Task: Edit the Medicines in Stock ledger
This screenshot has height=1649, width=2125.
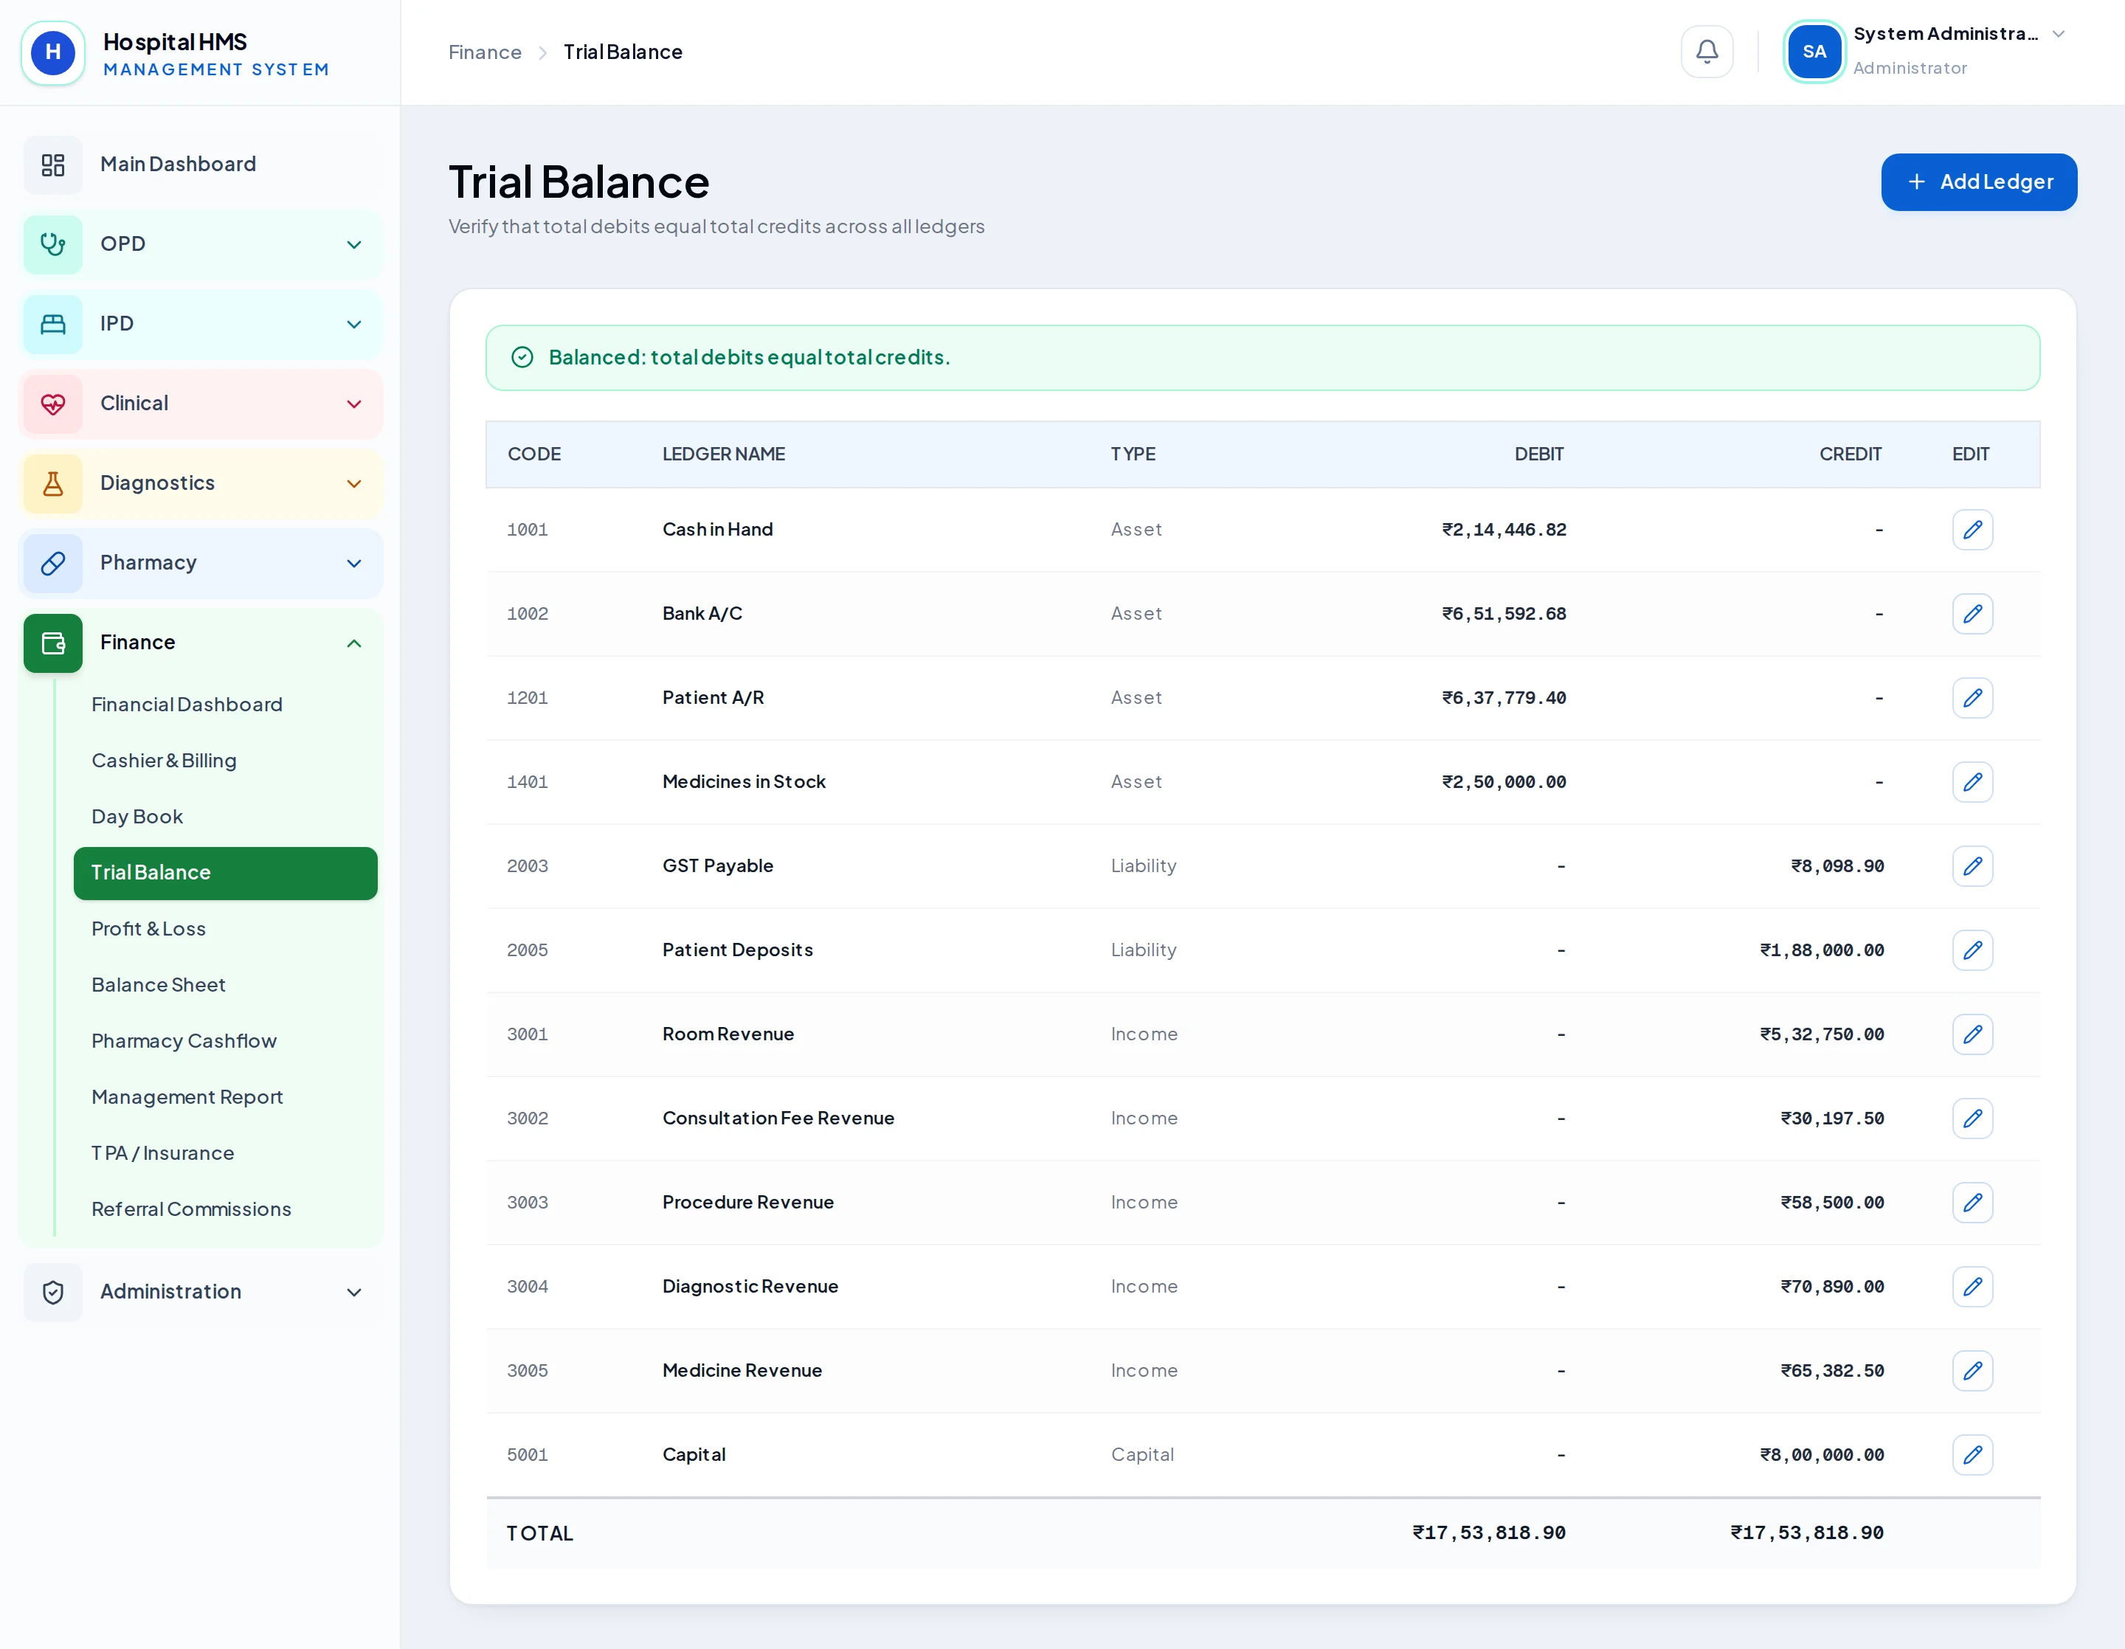Action: coord(1972,782)
